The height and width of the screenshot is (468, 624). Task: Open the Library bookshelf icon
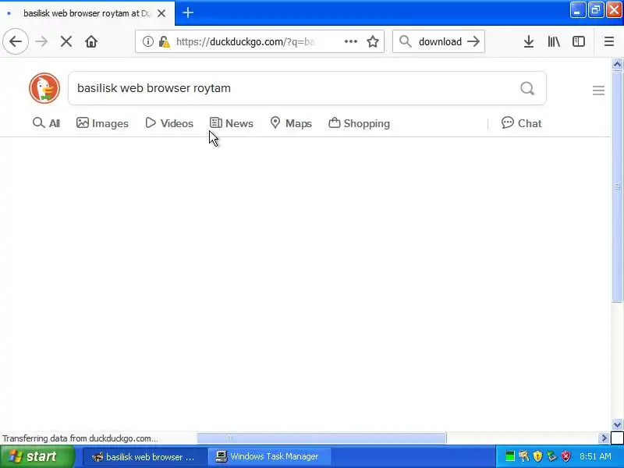[554, 41]
